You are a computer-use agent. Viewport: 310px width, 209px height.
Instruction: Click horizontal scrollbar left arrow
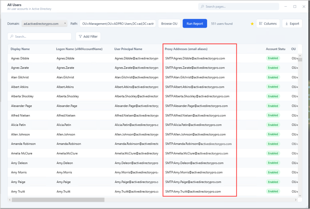coord(10,200)
